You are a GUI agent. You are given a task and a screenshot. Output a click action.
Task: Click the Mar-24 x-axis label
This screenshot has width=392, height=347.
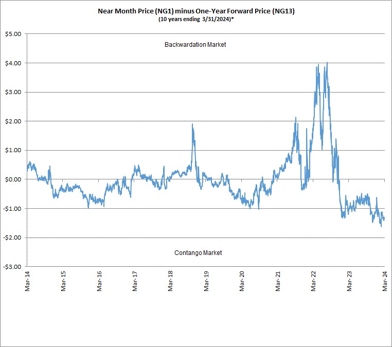click(x=385, y=281)
